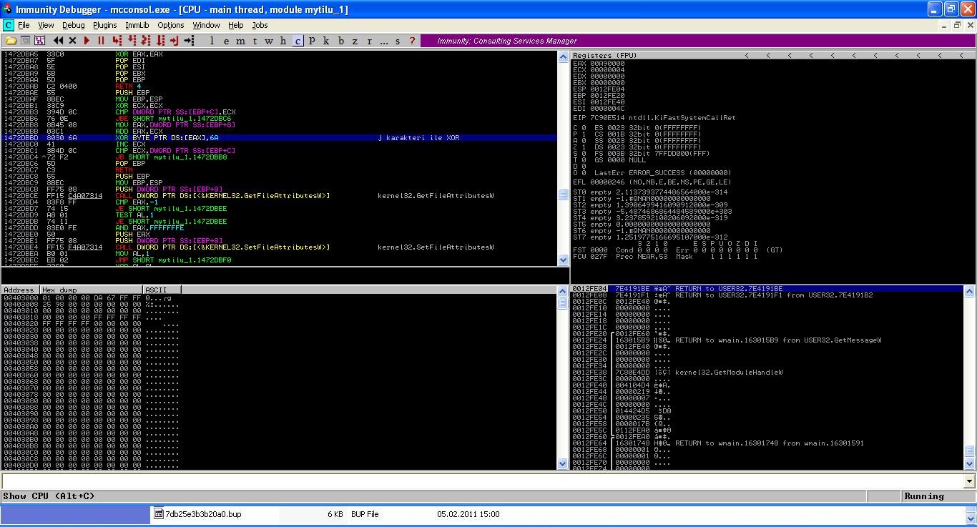Click the second toolbar icon beside the folder
Viewport: 977px width, 527px height.
pos(25,41)
